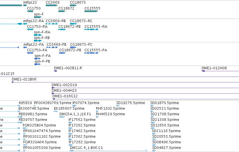This screenshot has width=239, height=152.
Task: Click EST FGM325B04.5prime
Action: coord(39,125)
